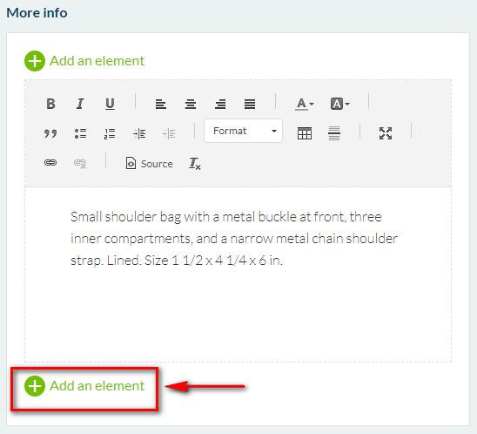Click the bottom Add an element link

(84, 386)
